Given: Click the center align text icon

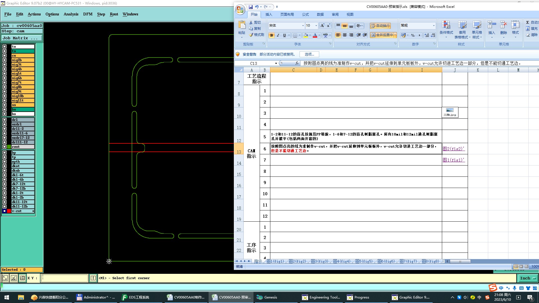Looking at the screenshot, I should pos(344,35).
